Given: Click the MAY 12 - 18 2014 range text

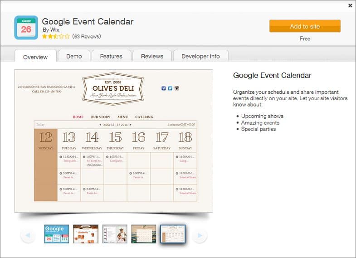Looking at the screenshot, I should pyautogui.click(x=115, y=125).
